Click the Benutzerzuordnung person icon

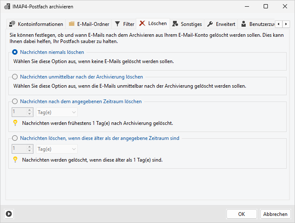tap(244, 24)
